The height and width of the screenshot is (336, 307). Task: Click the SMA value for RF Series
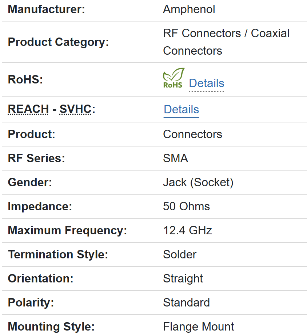pos(175,158)
